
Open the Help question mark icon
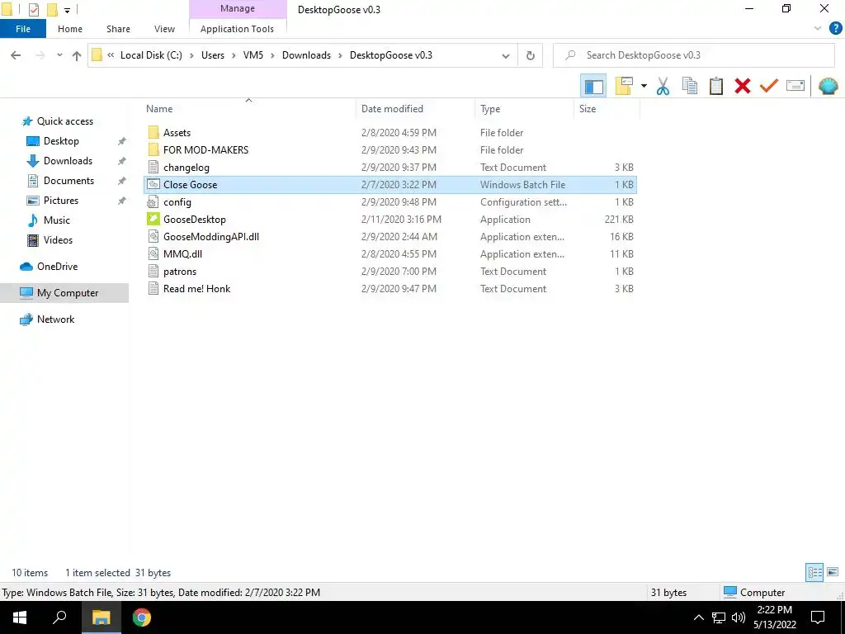835,29
